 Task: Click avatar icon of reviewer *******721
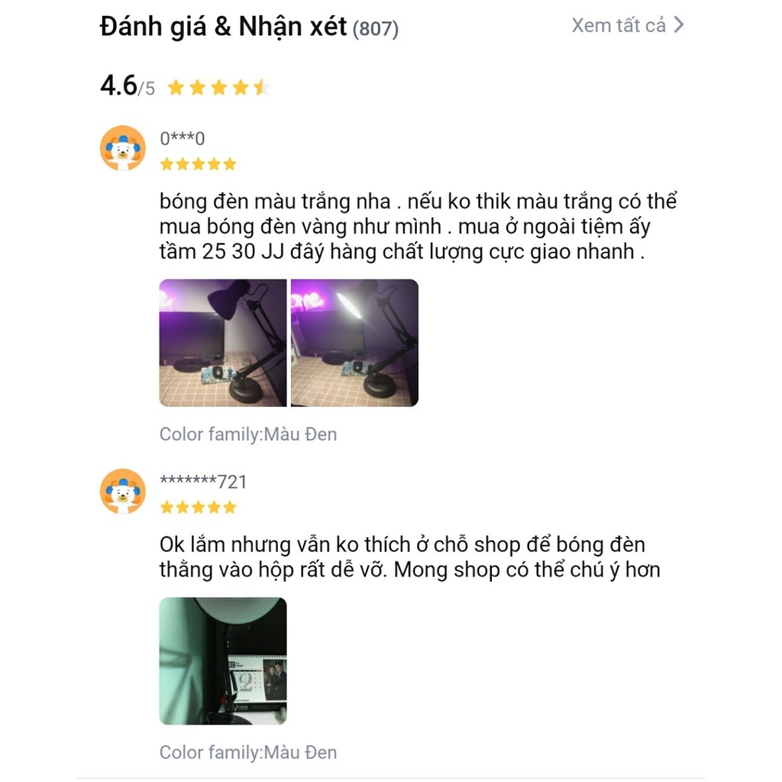(x=123, y=491)
